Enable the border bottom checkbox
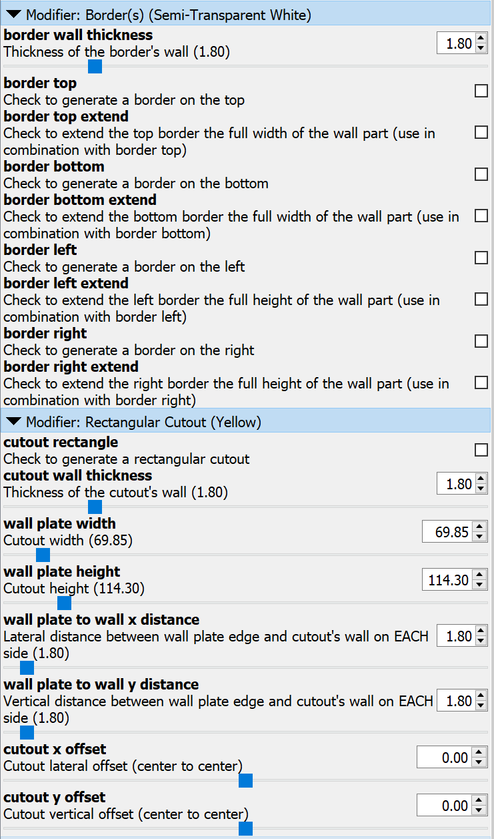The height and width of the screenshot is (839, 494). click(x=481, y=174)
